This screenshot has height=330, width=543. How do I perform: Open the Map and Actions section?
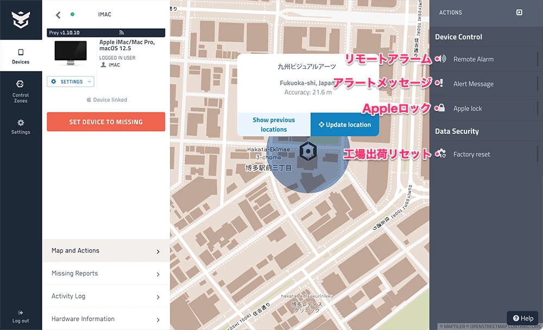[x=106, y=251]
